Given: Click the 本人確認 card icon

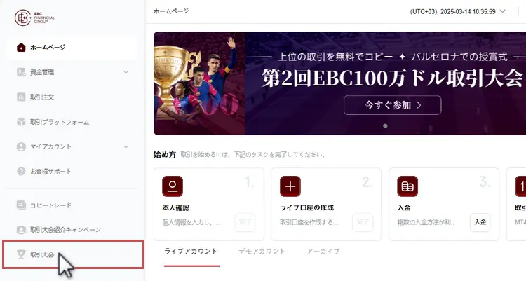Looking at the screenshot, I should click(x=173, y=186).
